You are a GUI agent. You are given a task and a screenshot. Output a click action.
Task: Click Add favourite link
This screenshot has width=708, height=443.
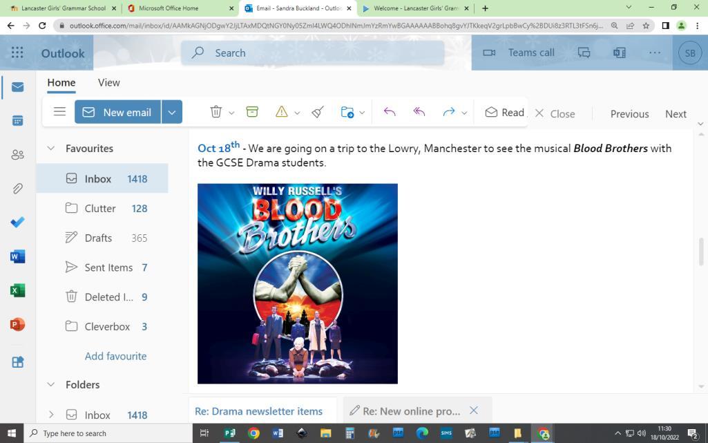click(115, 356)
